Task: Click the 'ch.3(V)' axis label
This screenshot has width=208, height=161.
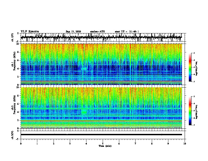Action: pos(13,135)
